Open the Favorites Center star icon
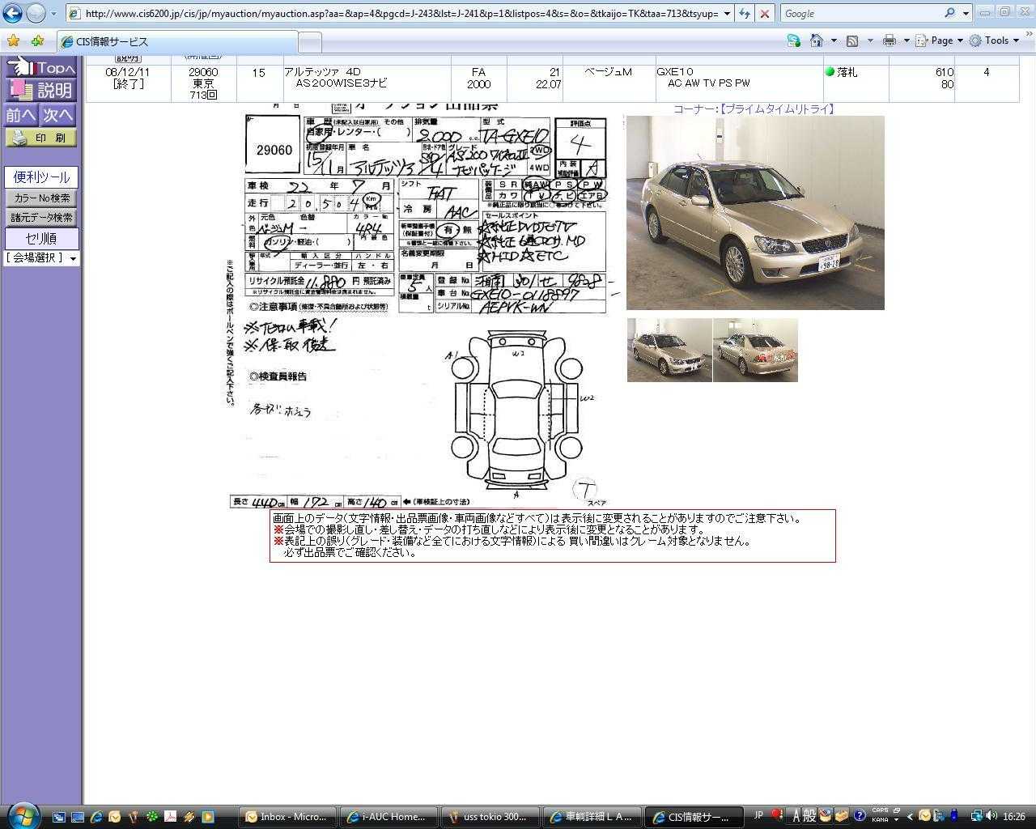The width and height of the screenshot is (1036, 829). click(x=13, y=40)
